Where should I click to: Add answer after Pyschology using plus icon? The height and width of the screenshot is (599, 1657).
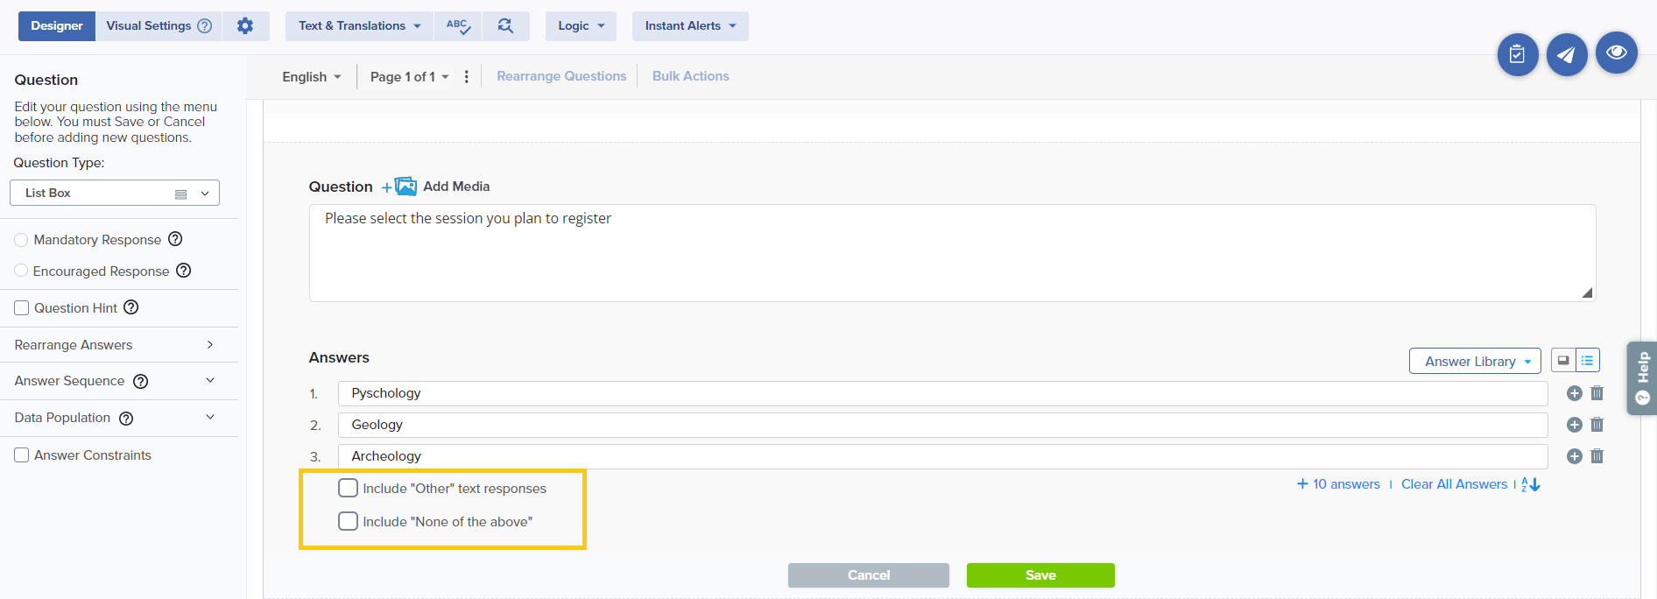click(1574, 393)
